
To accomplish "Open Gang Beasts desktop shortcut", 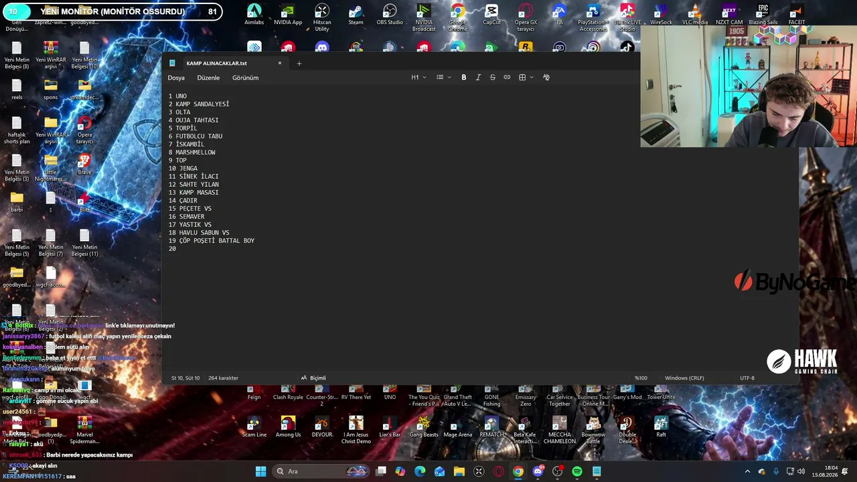I will 424,428.
